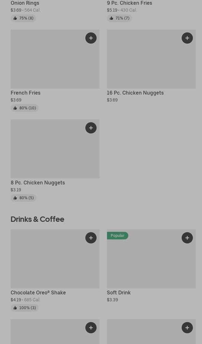The height and width of the screenshot is (344, 202).
Task: Open French Fries item name link
Action: tap(25, 93)
